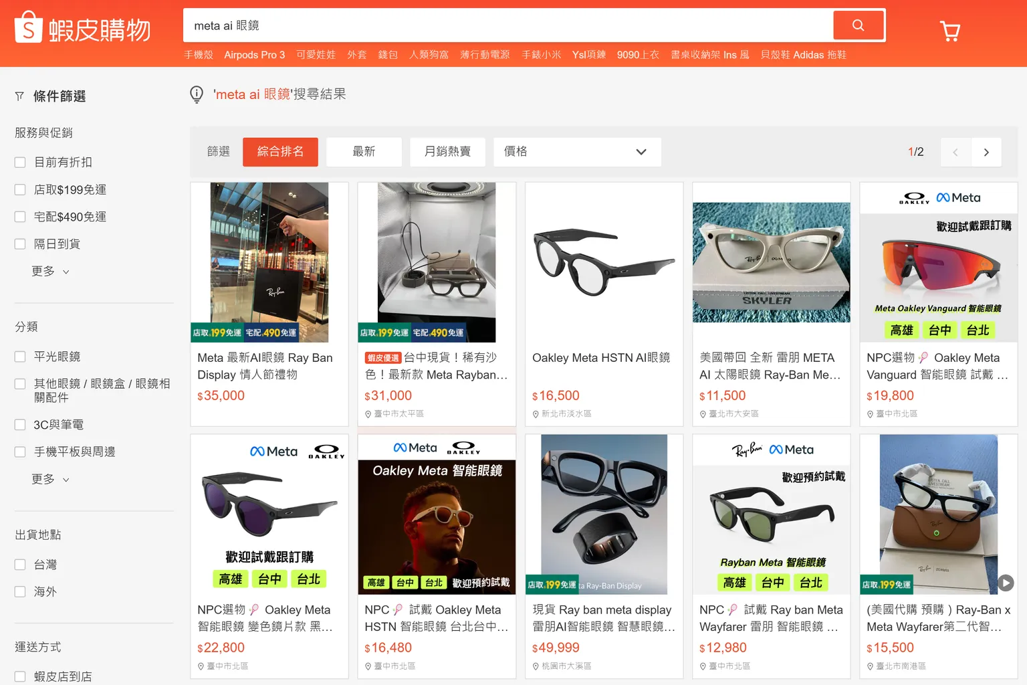Open 台中現貨 Meta Rayban listing title

click(x=437, y=367)
